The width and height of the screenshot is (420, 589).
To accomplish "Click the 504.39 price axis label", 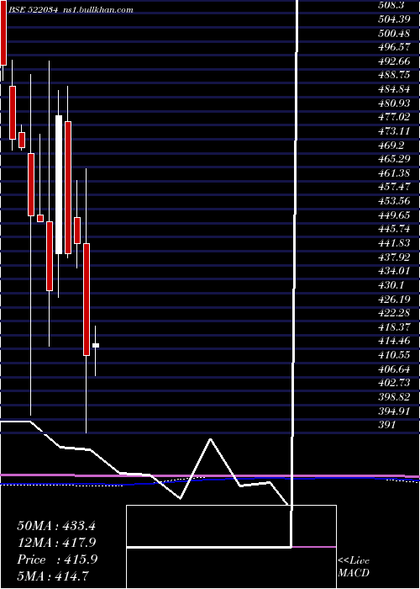I will click(394, 19).
